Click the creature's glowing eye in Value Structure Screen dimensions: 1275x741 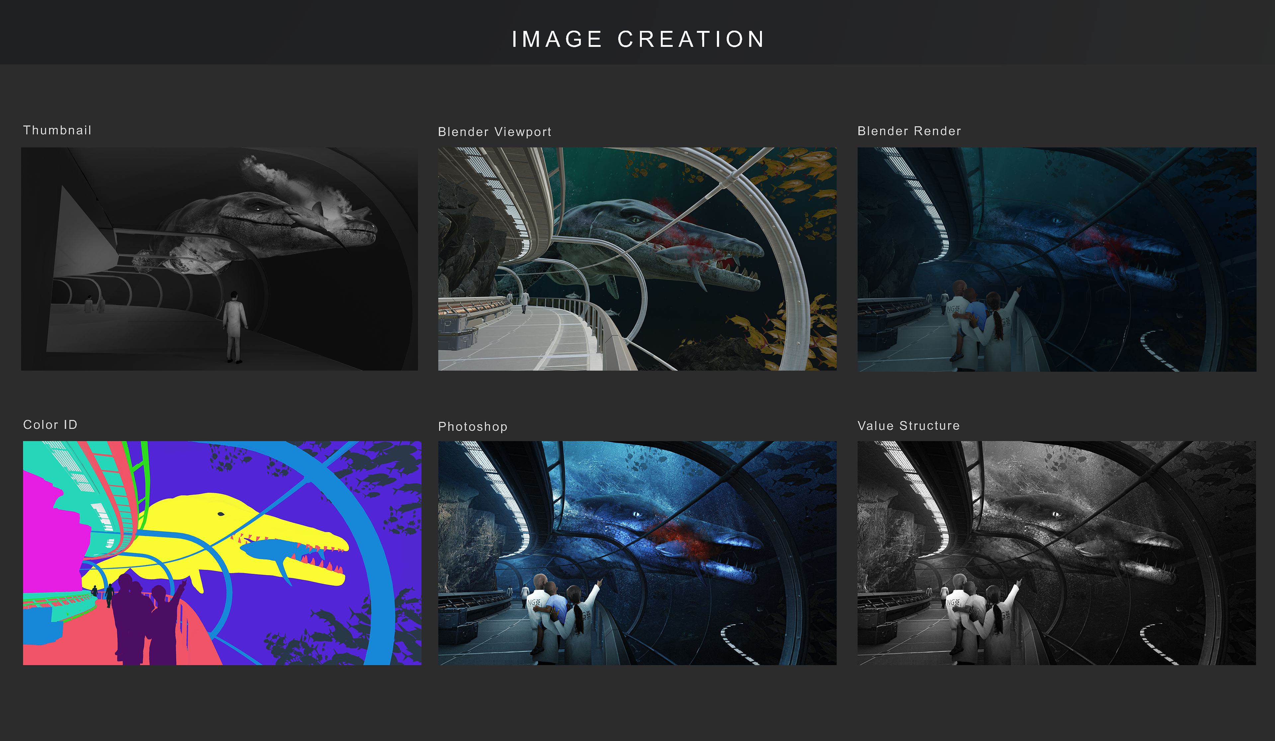(1057, 514)
